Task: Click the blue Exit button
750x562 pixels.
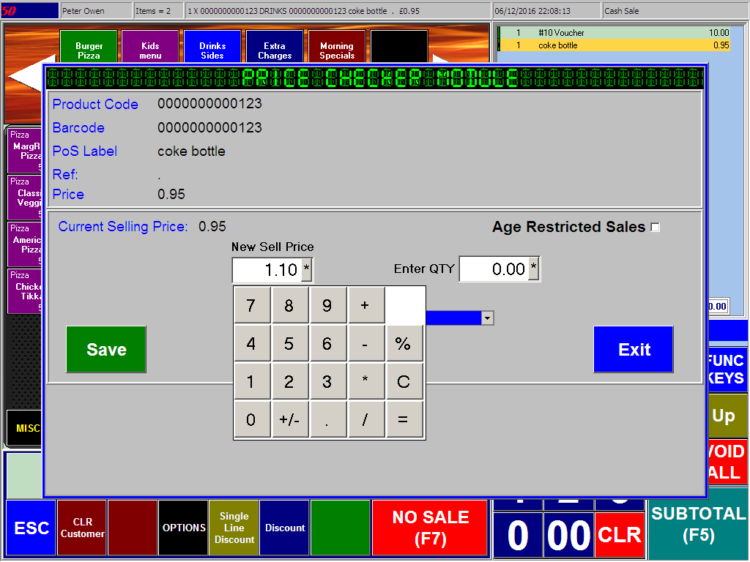Action: tap(634, 350)
